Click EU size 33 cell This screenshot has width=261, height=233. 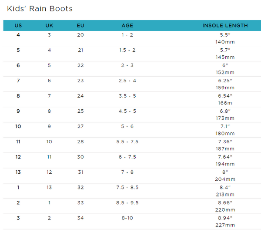pos(80,203)
